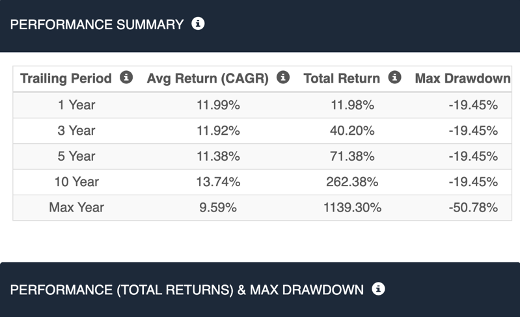This screenshot has height=317, width=520.
Task: Click the Trailing Period column header
Action: [x=66, y=79]
